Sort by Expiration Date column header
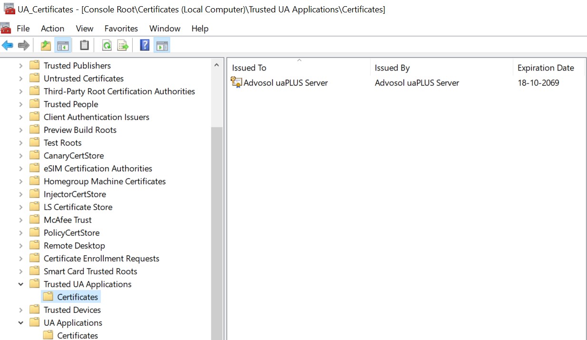 [x=546, y=68]
